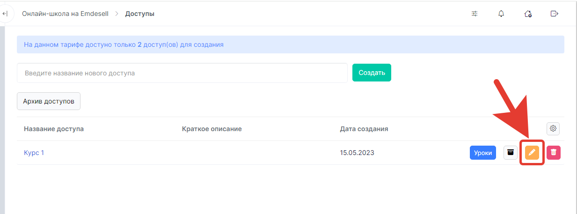Click the Дата создания column header

[x=364, y=129]
